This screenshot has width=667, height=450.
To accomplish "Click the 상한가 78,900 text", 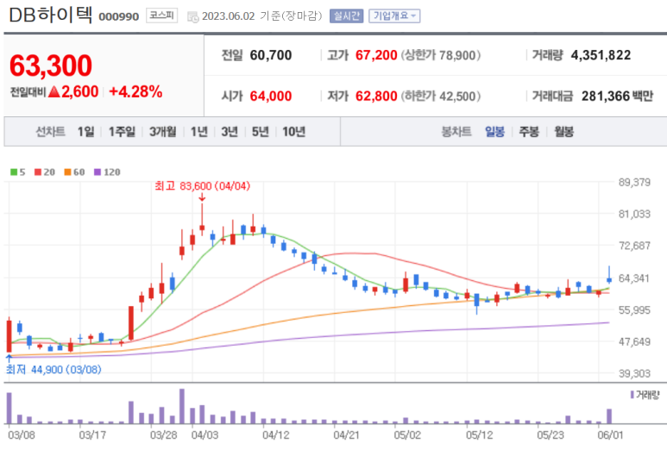I will pyautogui.click(x=441, y=55).
